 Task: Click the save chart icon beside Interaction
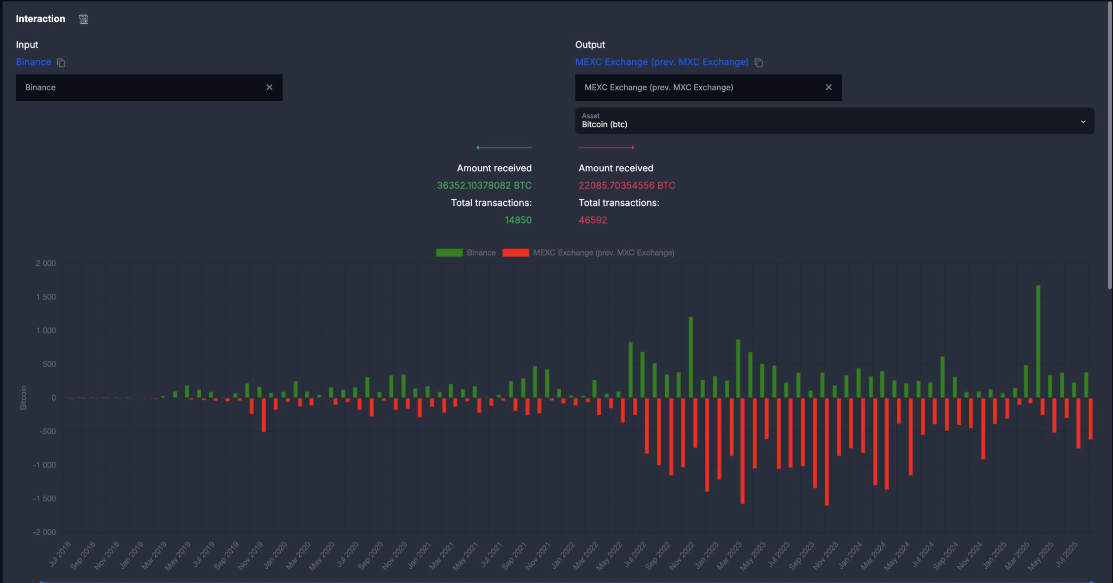83,19
